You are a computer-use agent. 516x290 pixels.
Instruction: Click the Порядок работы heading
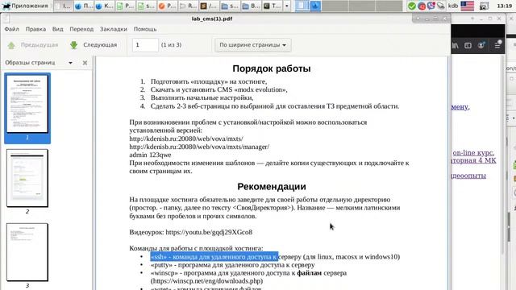click(272, 68)
